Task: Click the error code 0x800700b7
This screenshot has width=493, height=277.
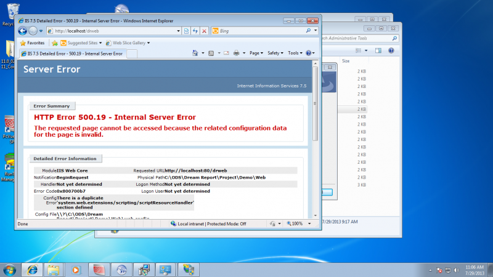Action: coord(71,191)
